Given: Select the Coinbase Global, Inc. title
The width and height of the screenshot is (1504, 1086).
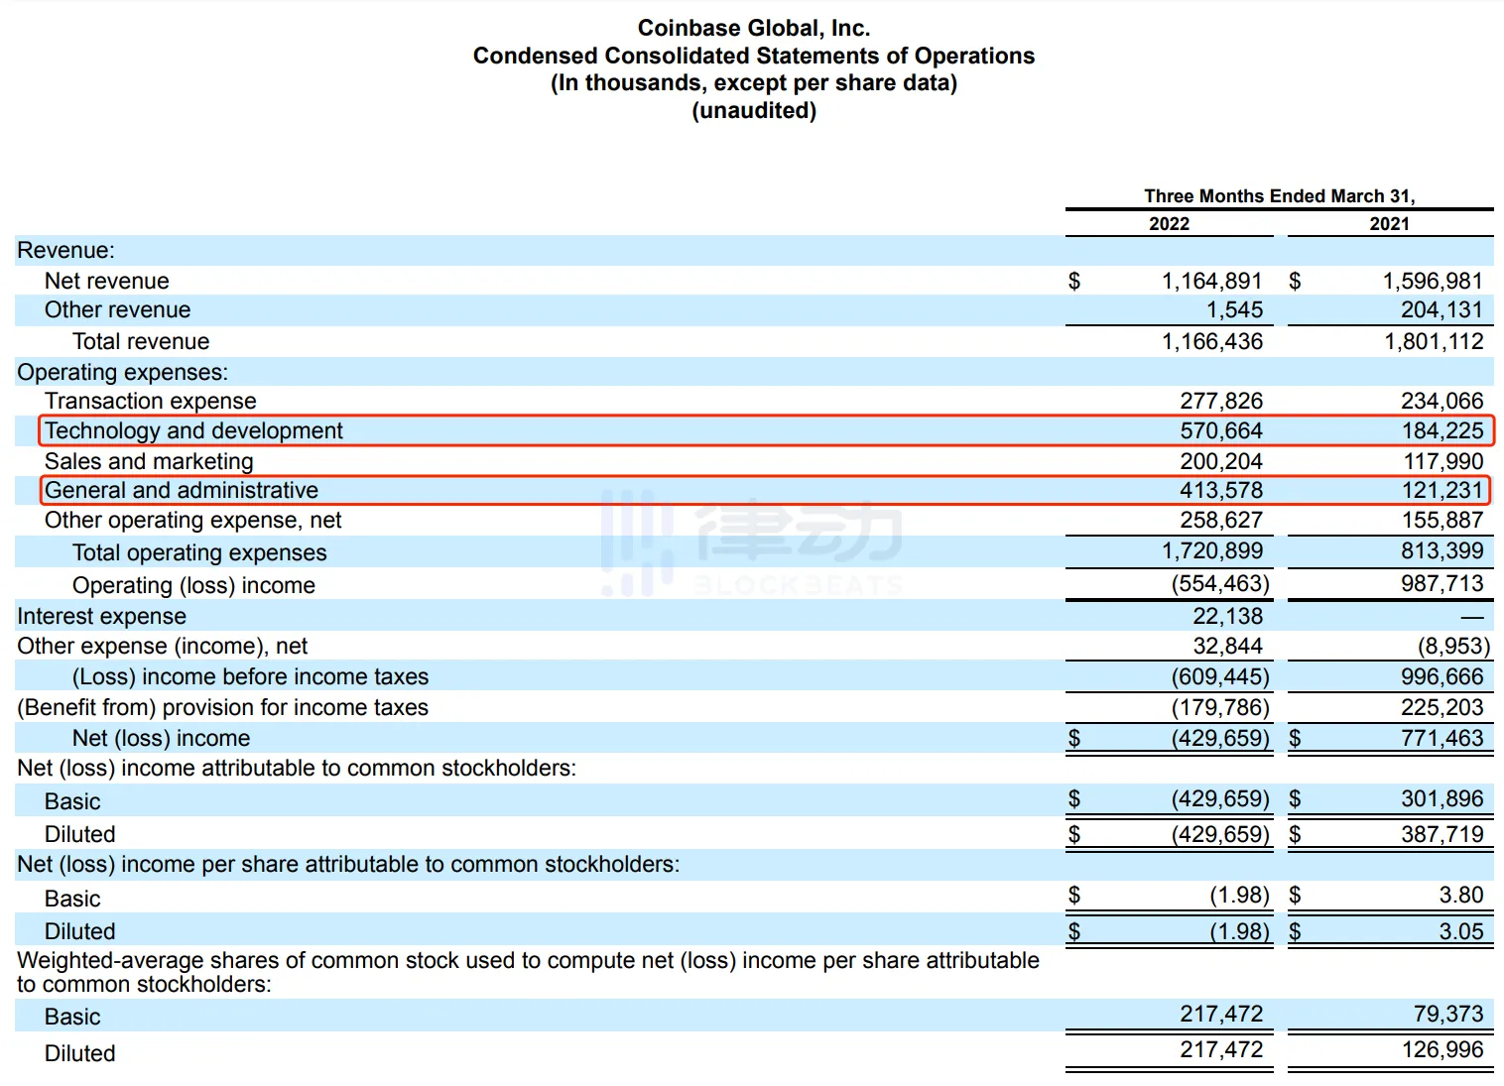Looking at the screenshot, I should click(753, 28).
